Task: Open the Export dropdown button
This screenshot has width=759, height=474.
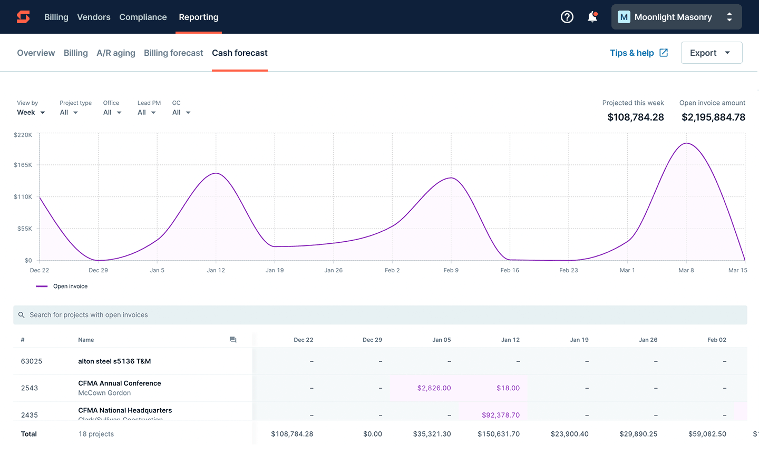Action: (712, 53)
